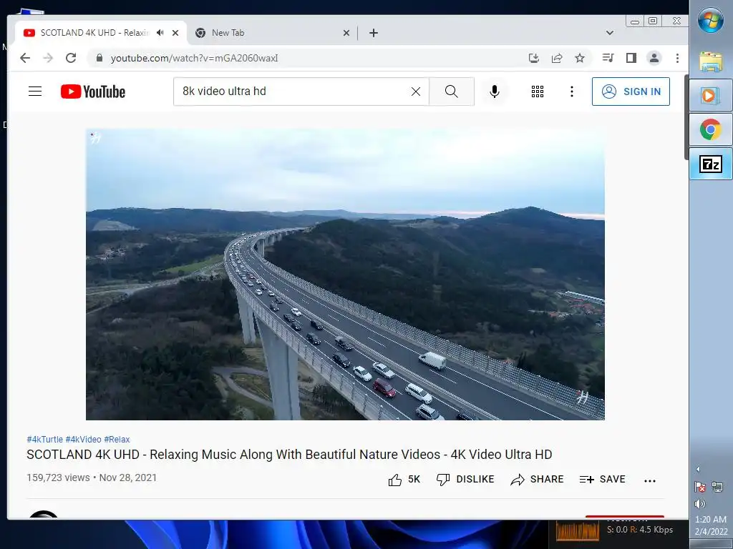Open #4kTurtle hashtag link
This screenshot has width=733, height=549.
44,440
